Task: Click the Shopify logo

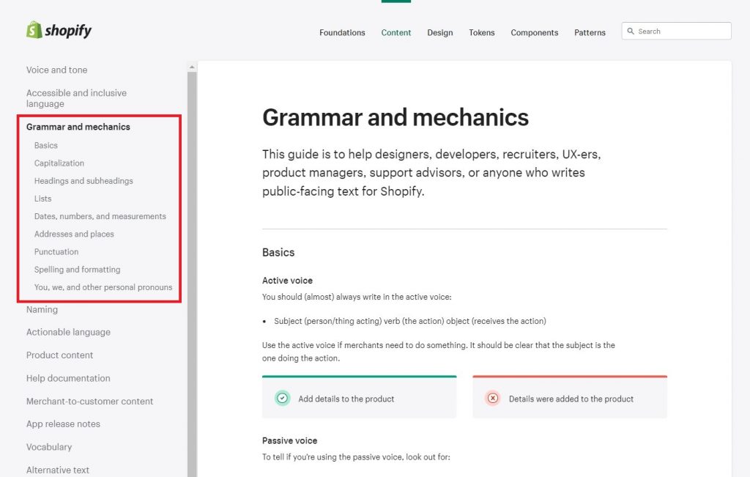Action: [x=59, y=30]
